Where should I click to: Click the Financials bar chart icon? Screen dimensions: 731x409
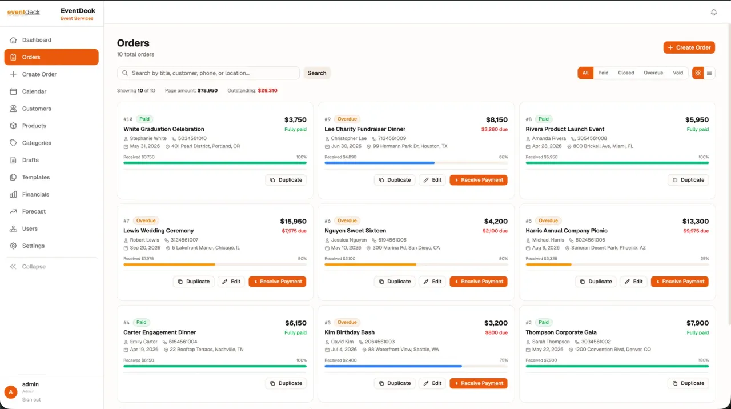pyautogui.click(x=13, y=194)
